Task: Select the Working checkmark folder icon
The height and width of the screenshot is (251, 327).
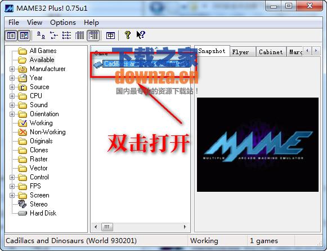Action: tap(23, 123)
